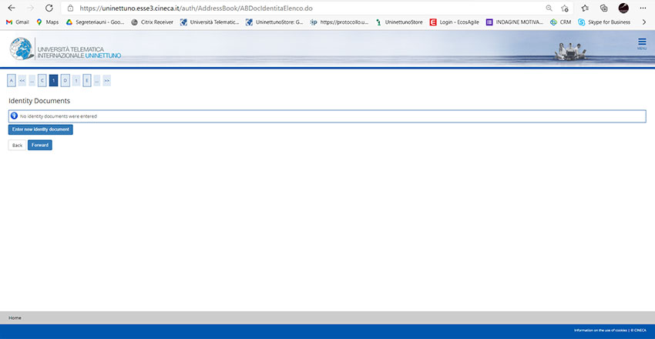
Task: Open browser settings three-dot menu
Action: pyautogui.click(x=643, y=8)
